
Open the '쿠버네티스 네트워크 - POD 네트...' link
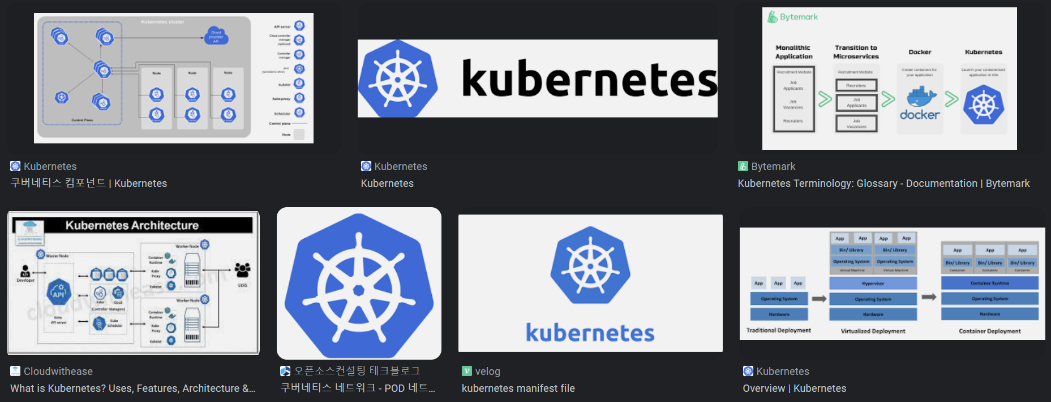[x=358, y=388]
